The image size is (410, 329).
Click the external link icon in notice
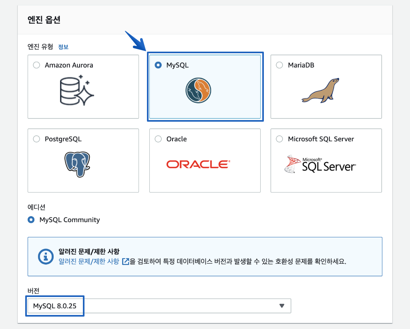(125, 261)
